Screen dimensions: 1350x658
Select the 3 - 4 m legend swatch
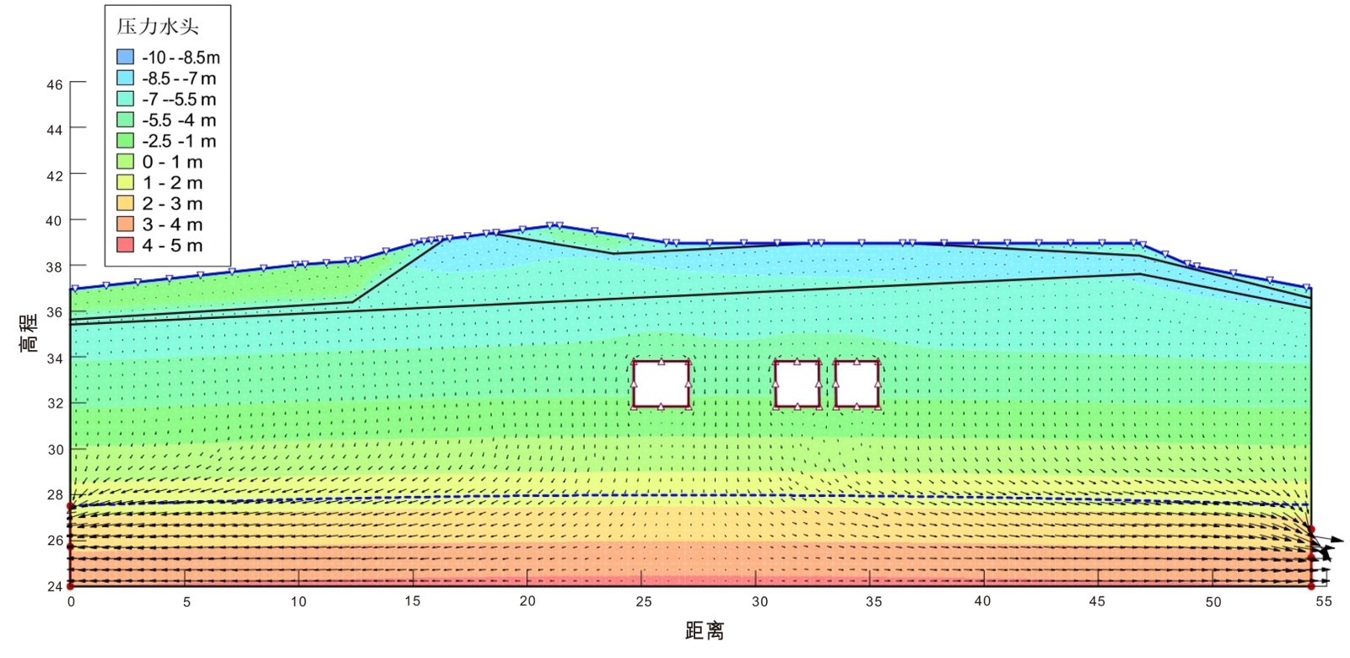(x=125, y=224)
